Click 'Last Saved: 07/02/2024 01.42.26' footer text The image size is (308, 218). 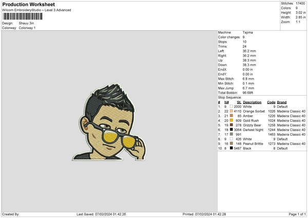(x=101, y=214)
